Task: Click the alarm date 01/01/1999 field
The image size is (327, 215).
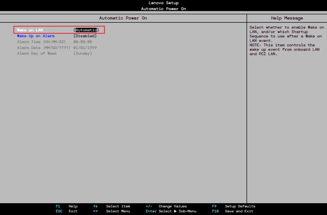Action: click(x=85, y=47)
